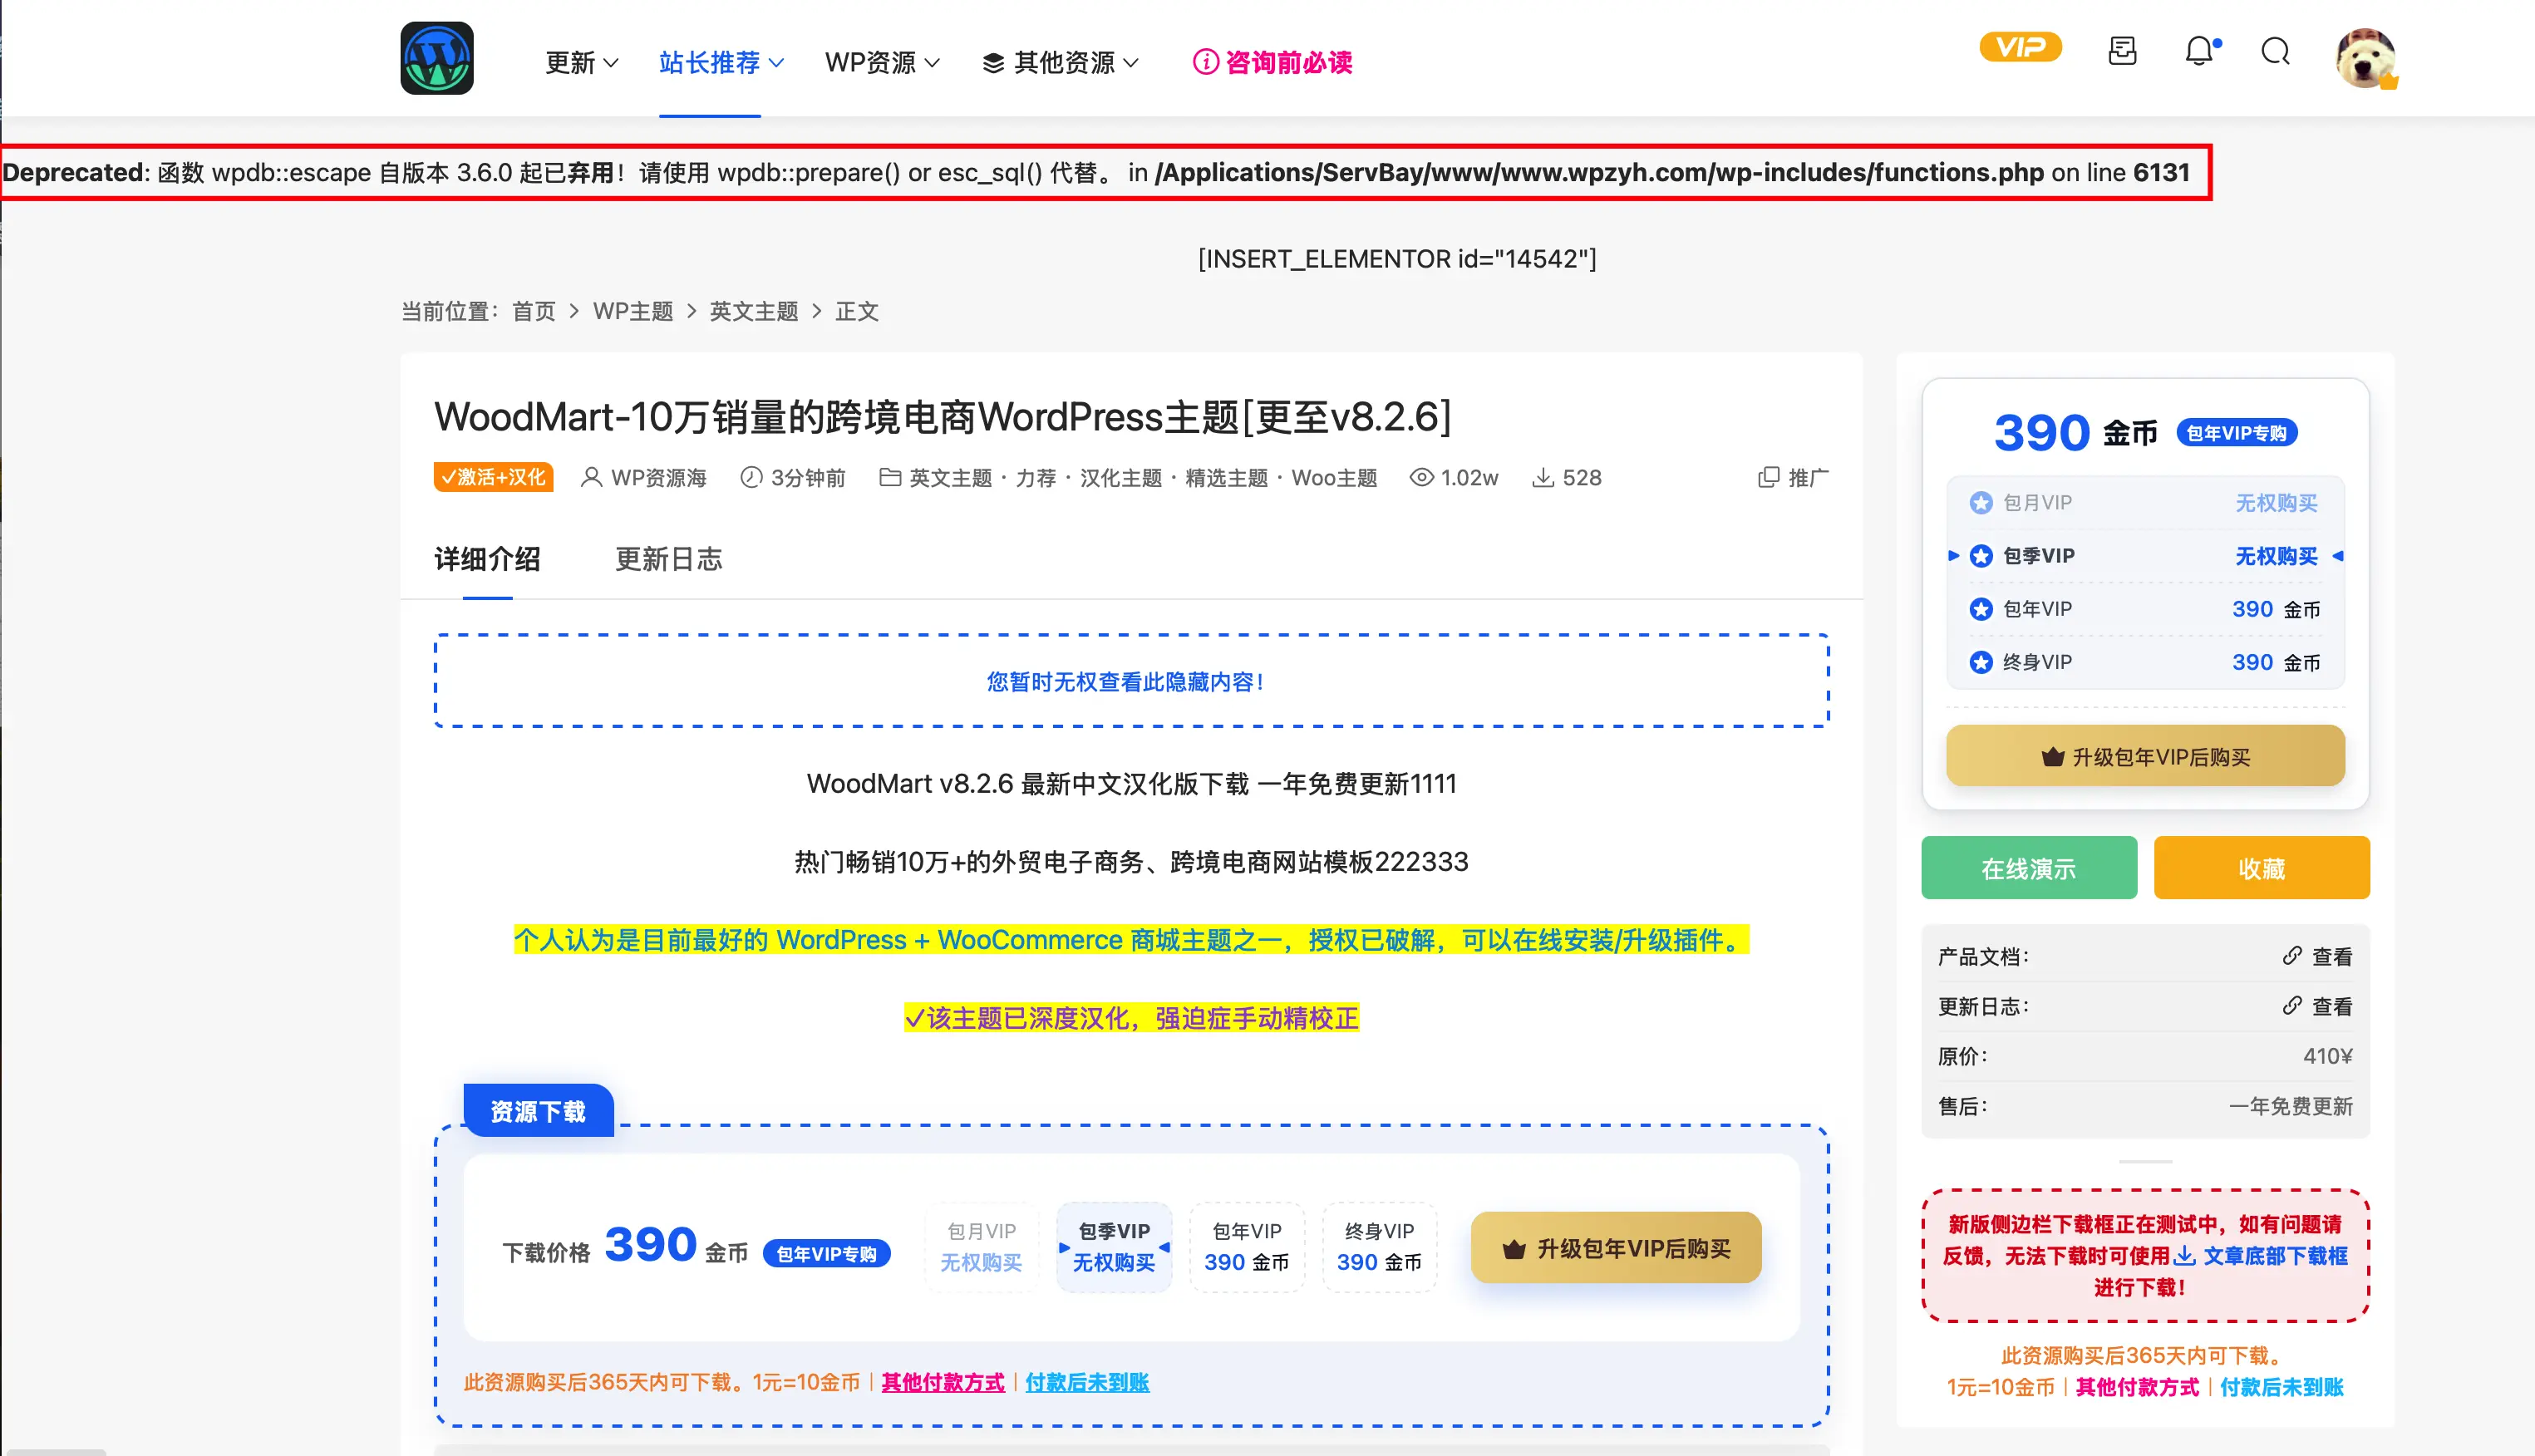Navigate to 首页 via the breadcrumb
The image size is (2535, 1456).
[534, 311]
